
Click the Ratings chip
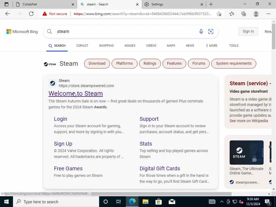click(150, 64)
